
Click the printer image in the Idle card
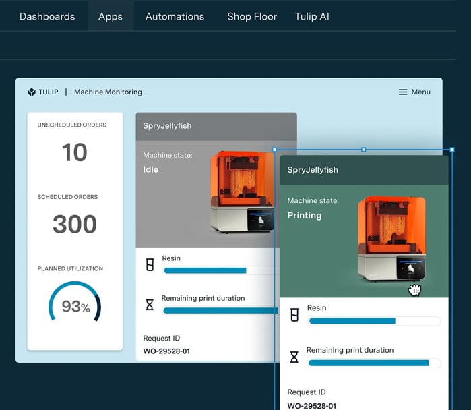242,192
